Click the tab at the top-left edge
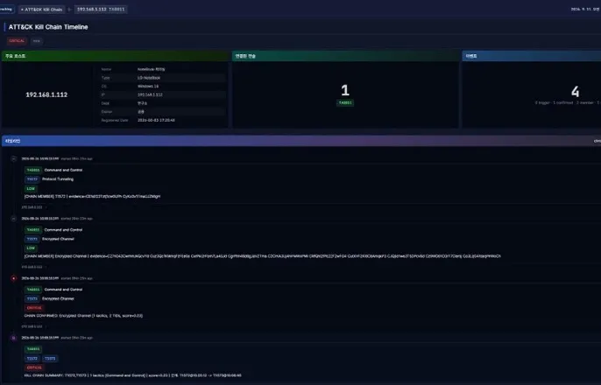 [6, 9]
